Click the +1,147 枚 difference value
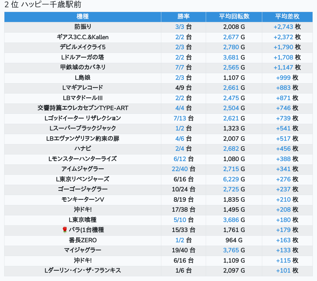Image resolution: width=317 pixels, height=281 pixels. point(287,67)
